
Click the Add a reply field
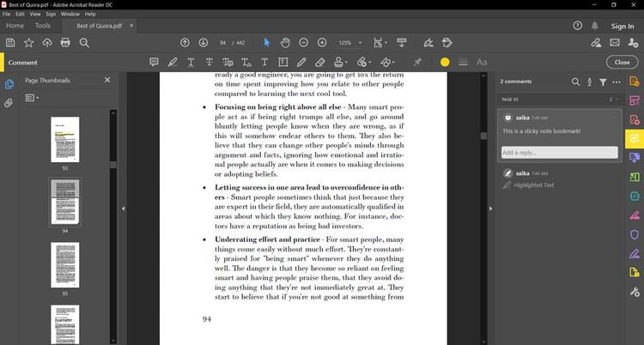[559, 153]
